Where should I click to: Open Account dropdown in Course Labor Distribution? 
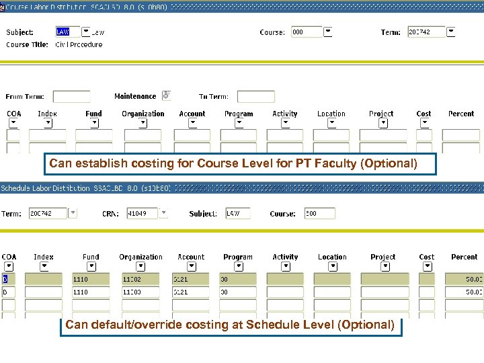193,123
